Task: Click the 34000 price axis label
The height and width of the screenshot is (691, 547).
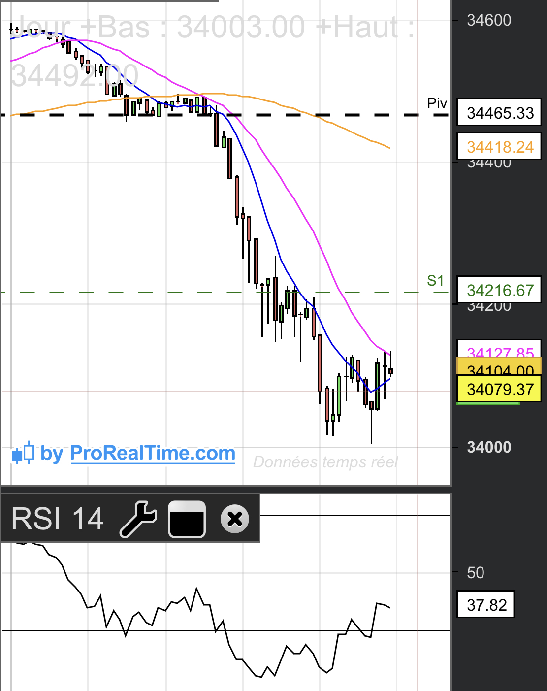Action: pos(489,447)
